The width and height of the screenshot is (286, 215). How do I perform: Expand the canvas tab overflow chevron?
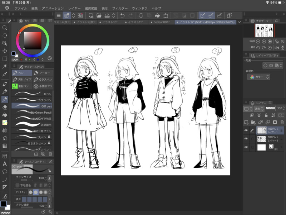point(239,22)
